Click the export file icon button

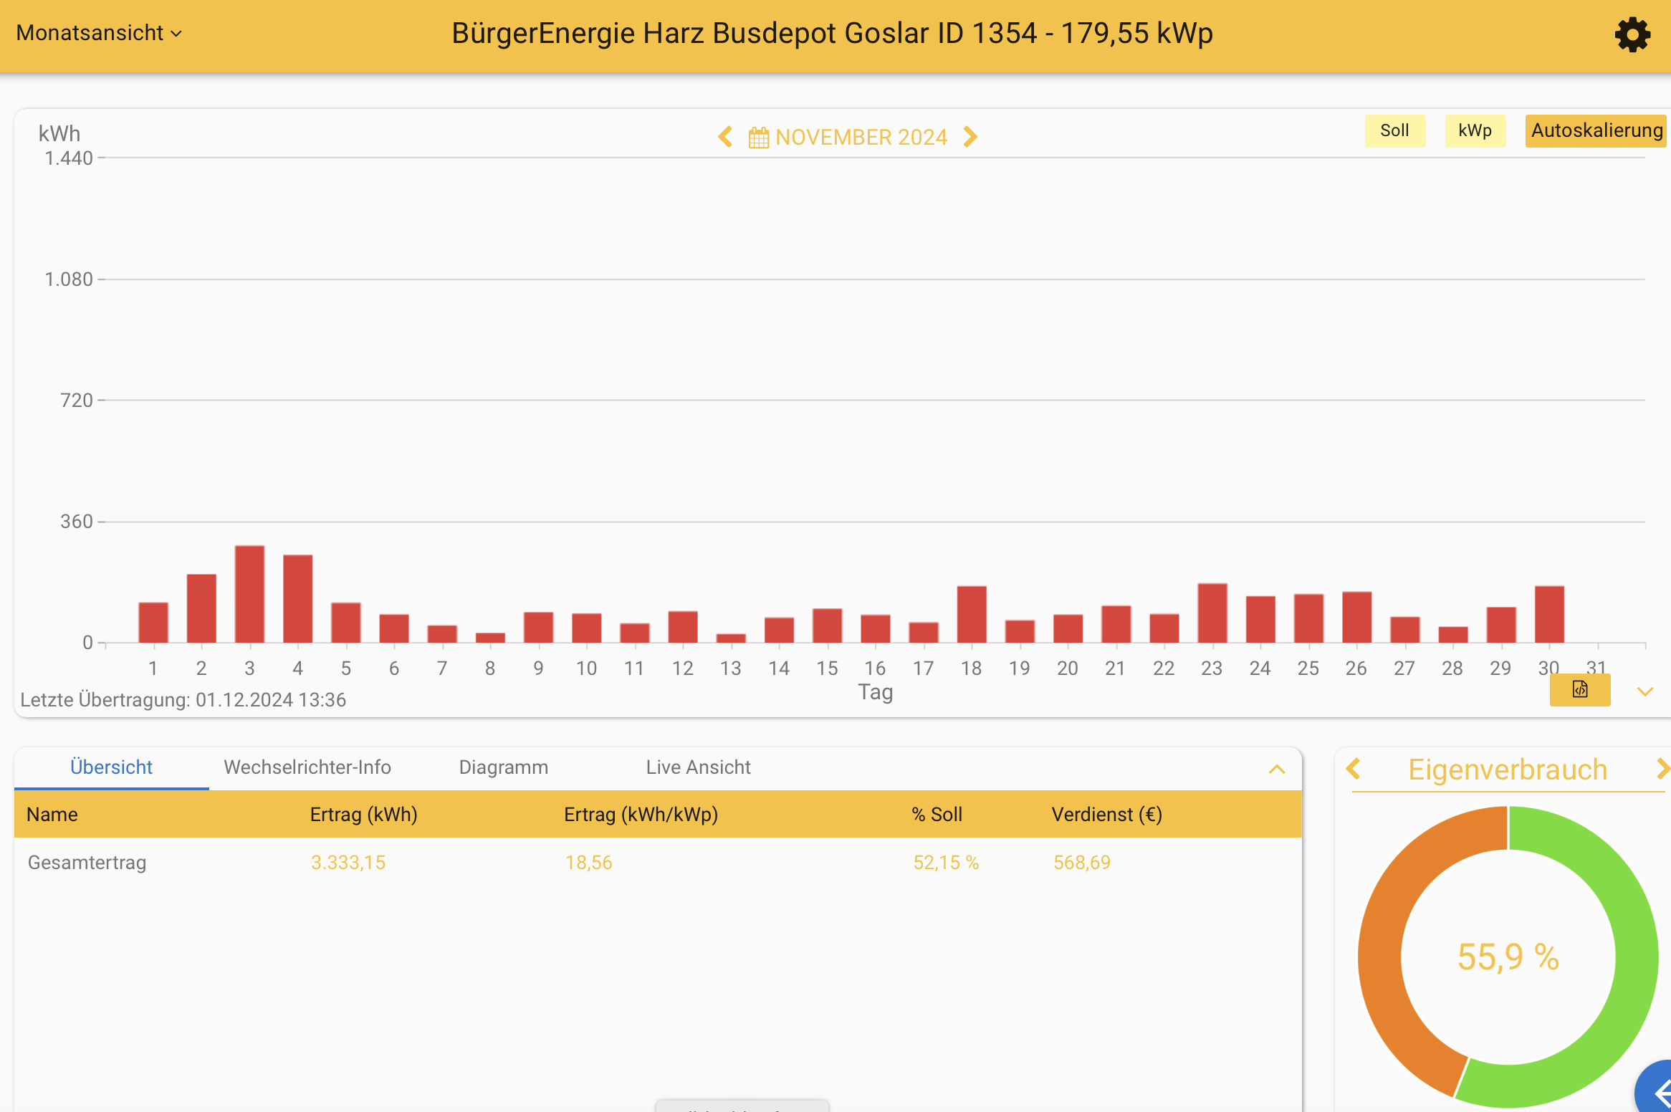(x=1579, y=690)
